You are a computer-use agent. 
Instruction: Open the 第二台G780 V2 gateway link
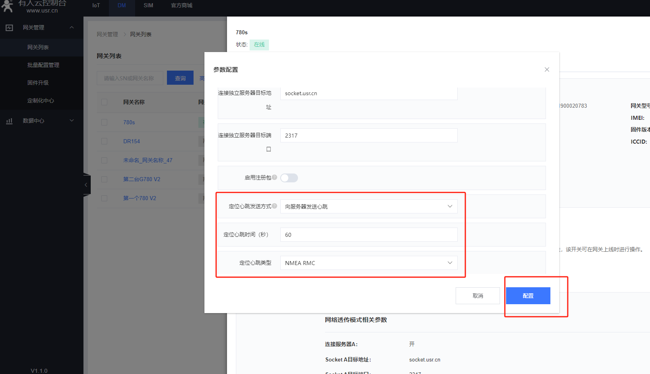click(x=142, y=179)
